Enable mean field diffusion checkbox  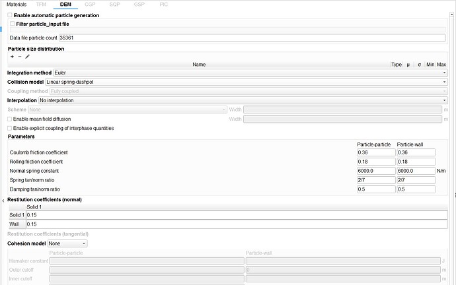click(x=10, y=119)
